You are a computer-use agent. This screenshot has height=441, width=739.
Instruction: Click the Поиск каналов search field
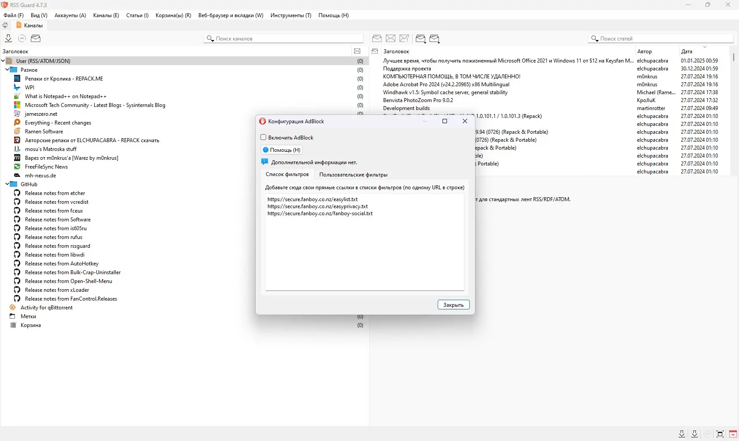click(x=284, y=39)
